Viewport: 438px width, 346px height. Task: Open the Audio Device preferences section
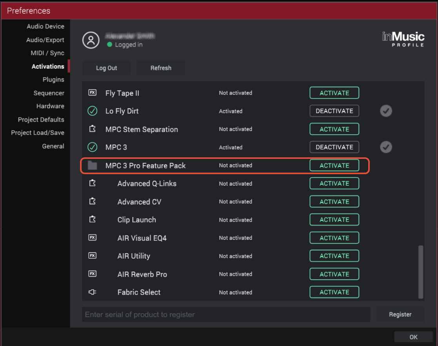(x=45, y=26)
